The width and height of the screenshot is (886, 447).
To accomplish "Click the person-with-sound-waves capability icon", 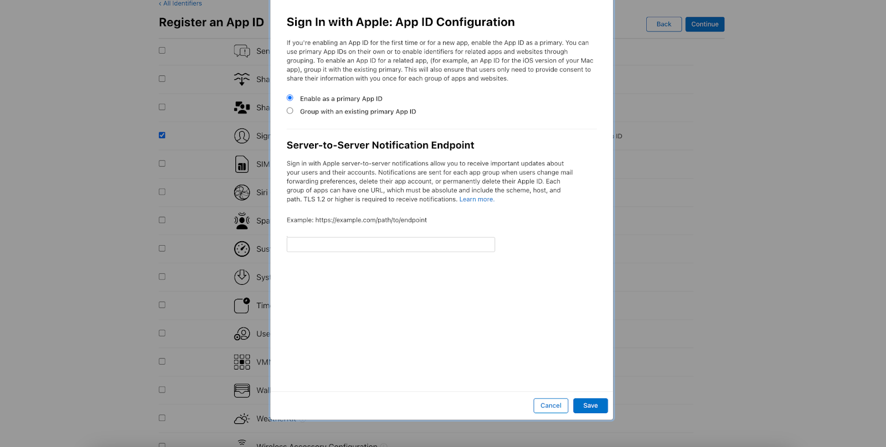I will [242, 221].
